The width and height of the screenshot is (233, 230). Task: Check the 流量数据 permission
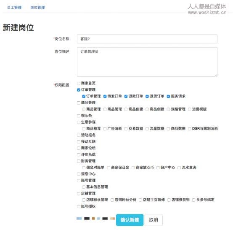point(147,129)
